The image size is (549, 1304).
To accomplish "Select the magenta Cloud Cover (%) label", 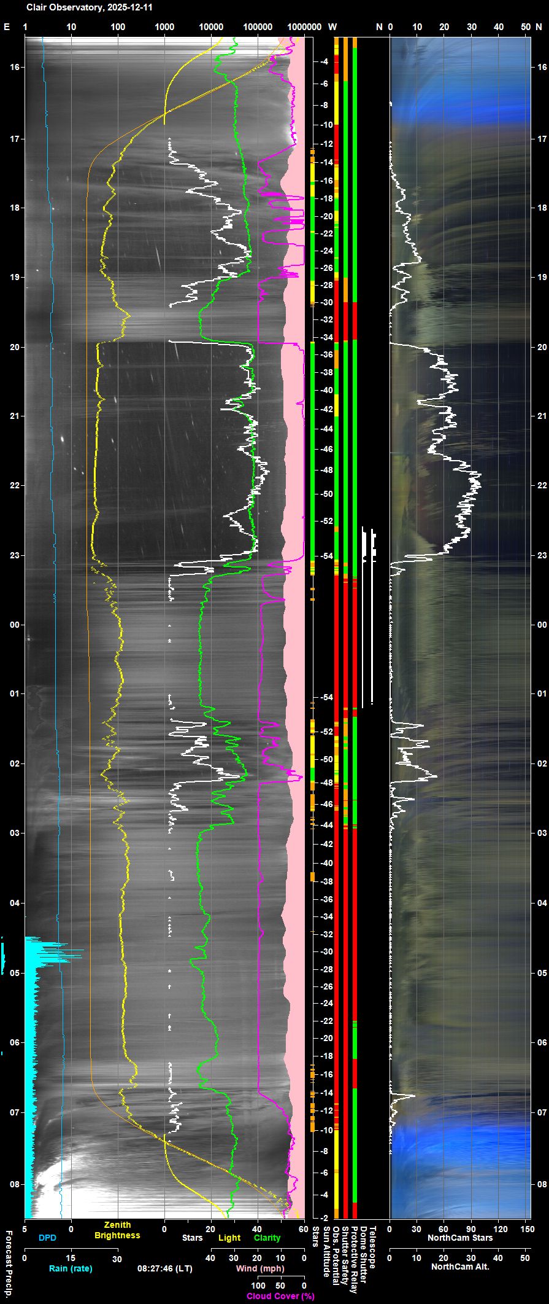I will [280, 1296].
